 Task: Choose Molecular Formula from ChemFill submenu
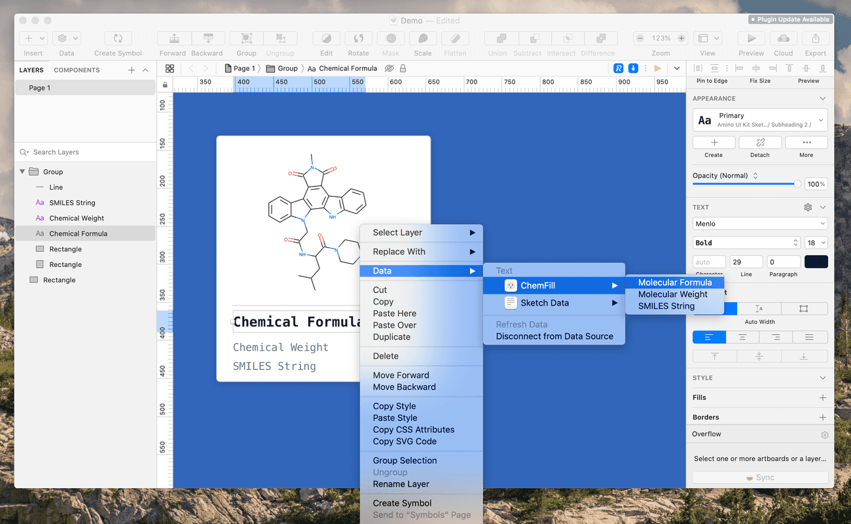point(674,283)
